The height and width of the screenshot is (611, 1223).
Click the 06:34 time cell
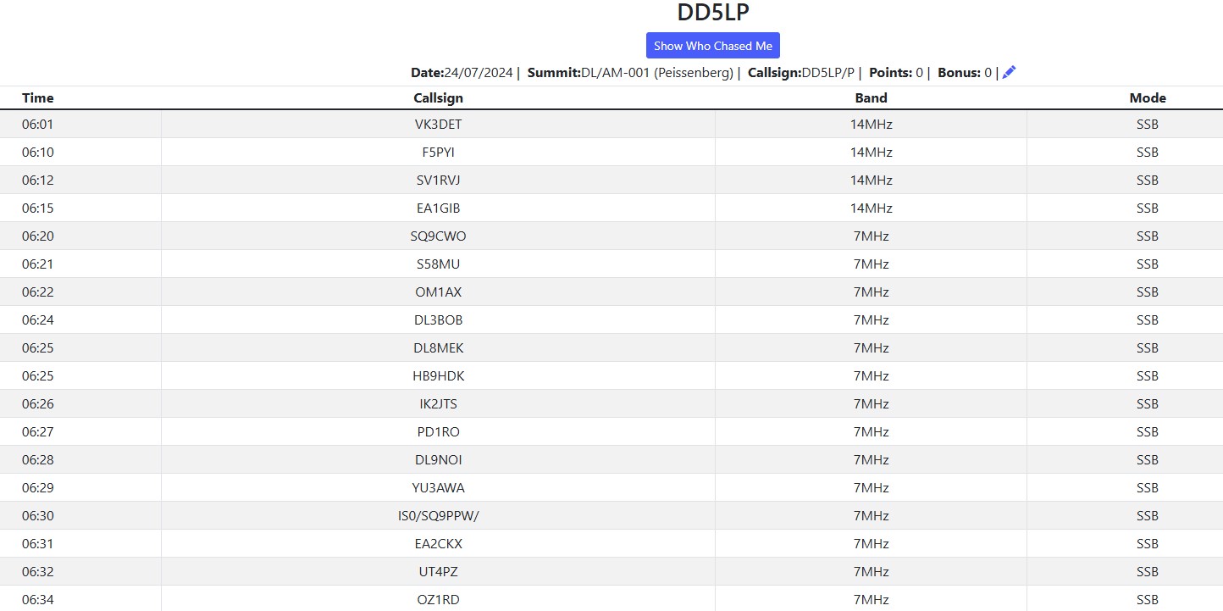tap(38, 600)
